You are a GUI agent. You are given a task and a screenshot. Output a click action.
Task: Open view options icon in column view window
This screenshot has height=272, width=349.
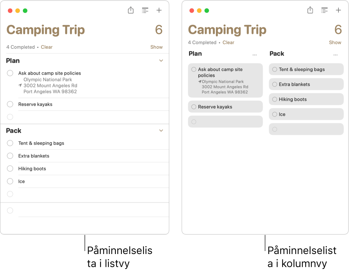[324, 10]
